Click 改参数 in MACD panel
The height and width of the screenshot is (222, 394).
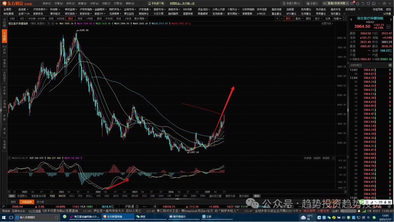pyautogui.click(x=307, y=158)
